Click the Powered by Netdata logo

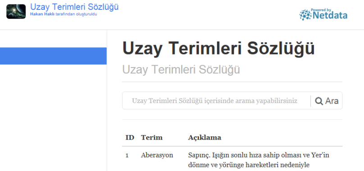323,14
